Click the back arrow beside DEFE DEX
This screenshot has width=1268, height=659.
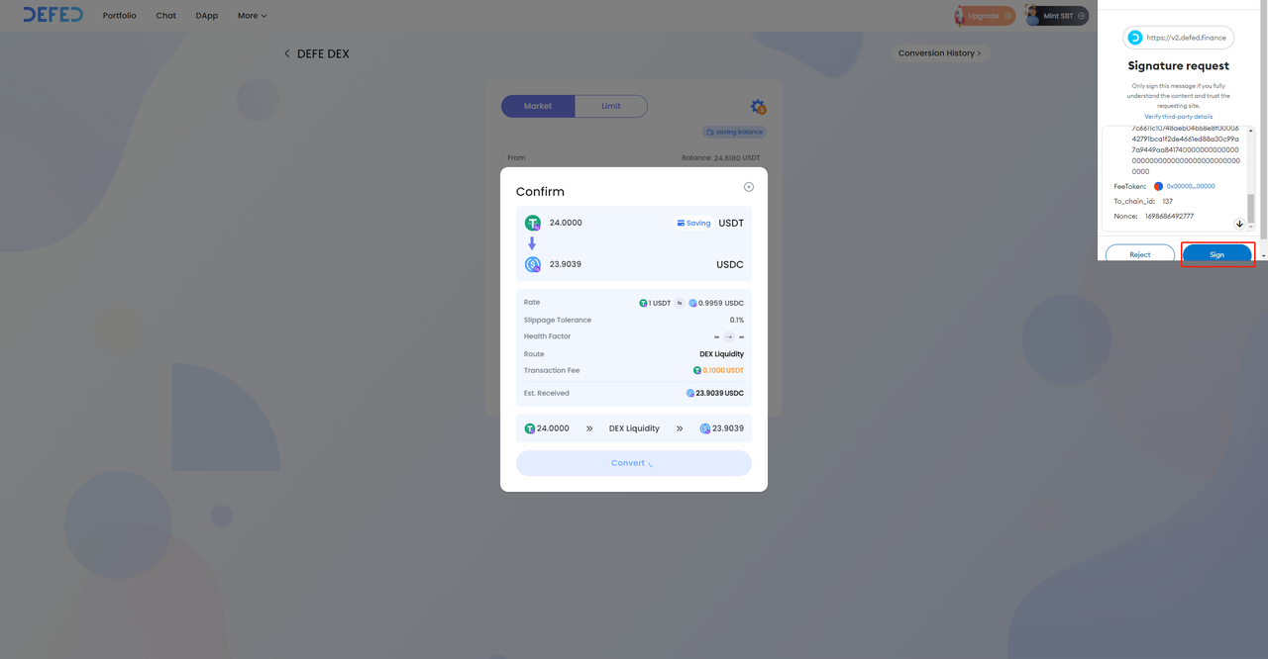[287, 53]
